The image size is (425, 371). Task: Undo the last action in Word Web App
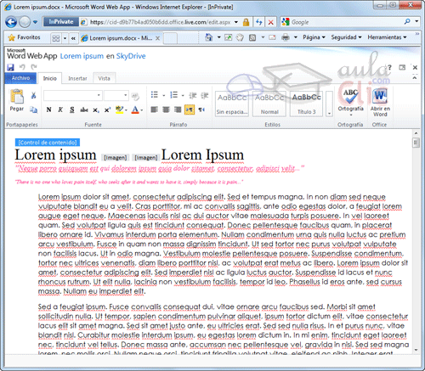coord(22,67)
